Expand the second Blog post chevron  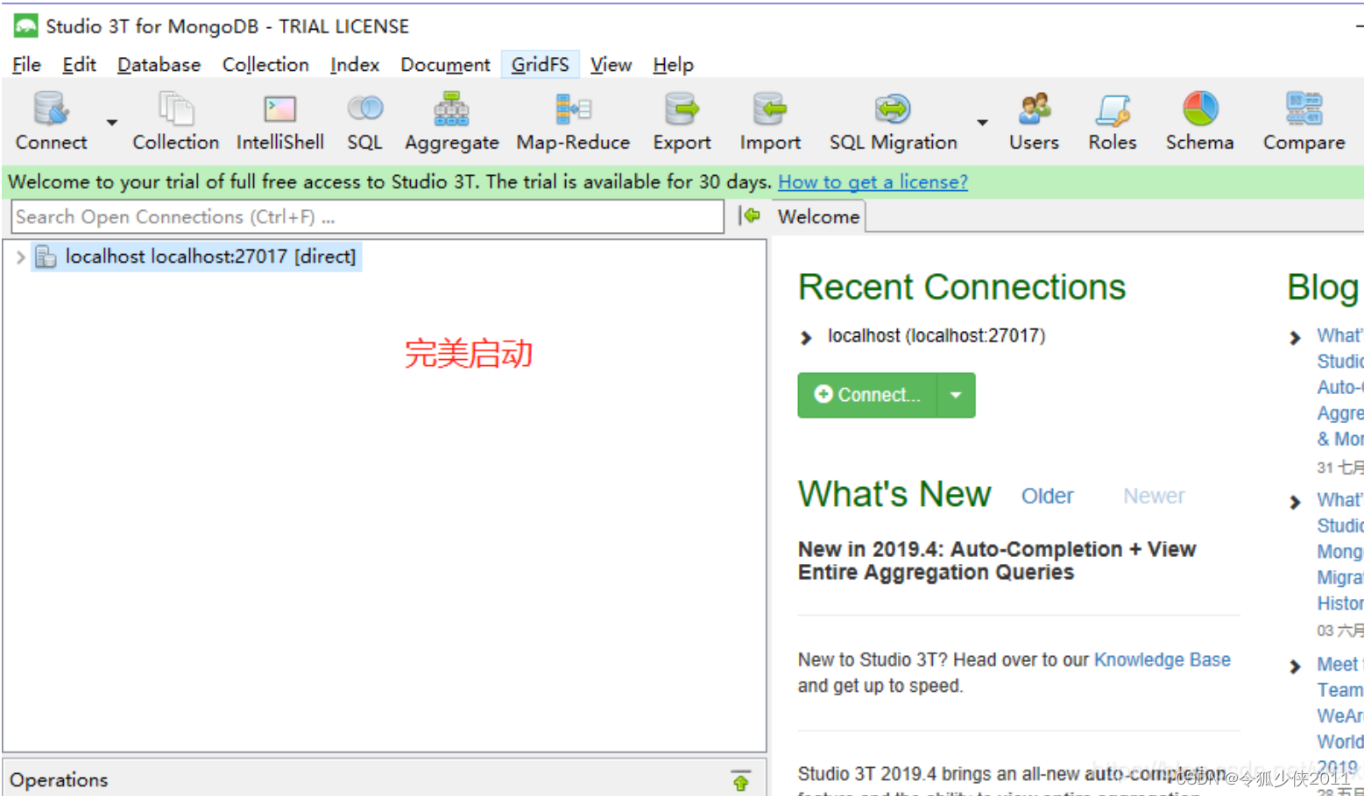[x=1295, y=502]
